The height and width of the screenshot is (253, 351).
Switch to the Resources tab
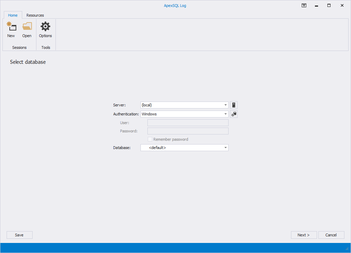(x=35, y=15)
